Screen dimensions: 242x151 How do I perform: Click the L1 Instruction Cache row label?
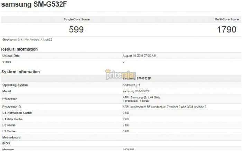click(17, 113)
